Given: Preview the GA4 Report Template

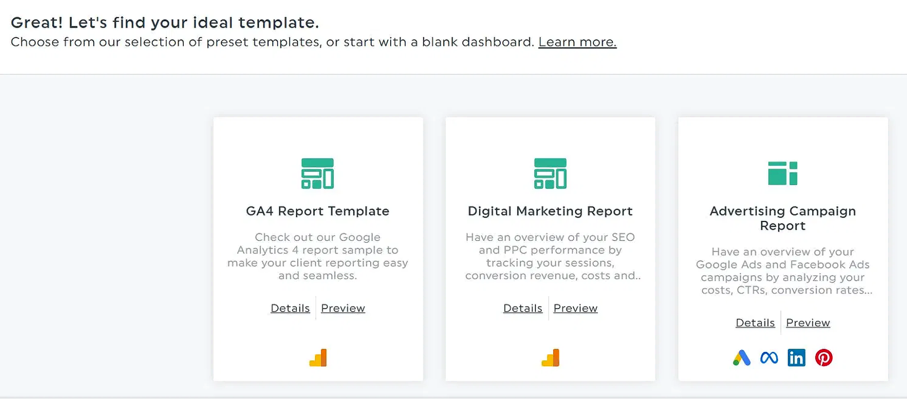Looking at the screenshot, I should click(343, 308).
